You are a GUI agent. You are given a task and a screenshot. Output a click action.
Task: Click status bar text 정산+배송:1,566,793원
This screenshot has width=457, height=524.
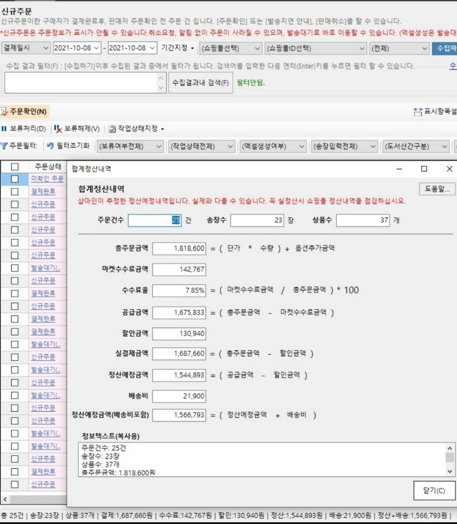[412, 515]
